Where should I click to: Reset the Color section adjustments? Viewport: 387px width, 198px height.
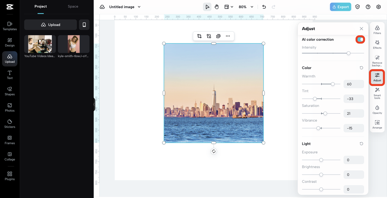pyautogui.click(x=361, y=68)
